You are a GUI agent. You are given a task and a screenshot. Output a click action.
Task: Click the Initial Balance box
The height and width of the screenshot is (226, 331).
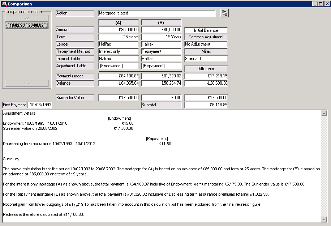(206, 30)
